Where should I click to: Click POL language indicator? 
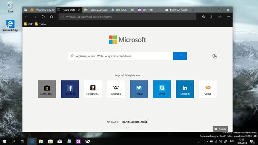(x=232, y=141)
